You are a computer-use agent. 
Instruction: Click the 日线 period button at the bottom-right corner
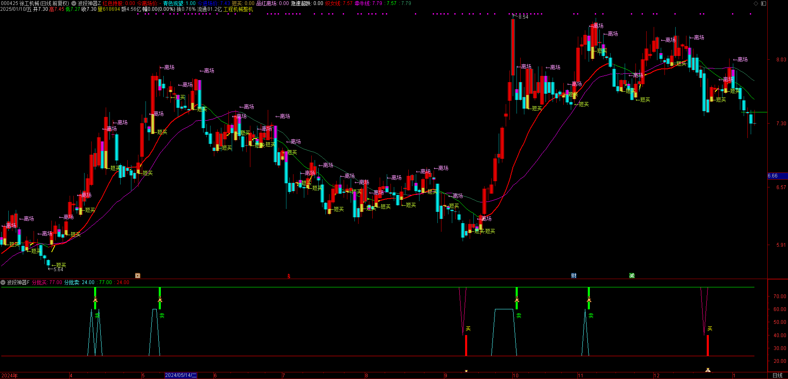778,375
